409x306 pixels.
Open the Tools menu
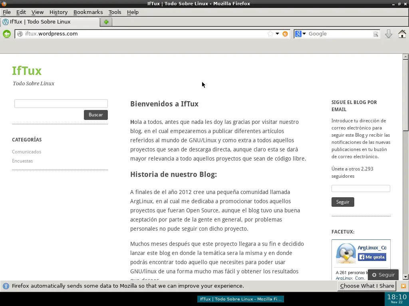coord(115,12)
